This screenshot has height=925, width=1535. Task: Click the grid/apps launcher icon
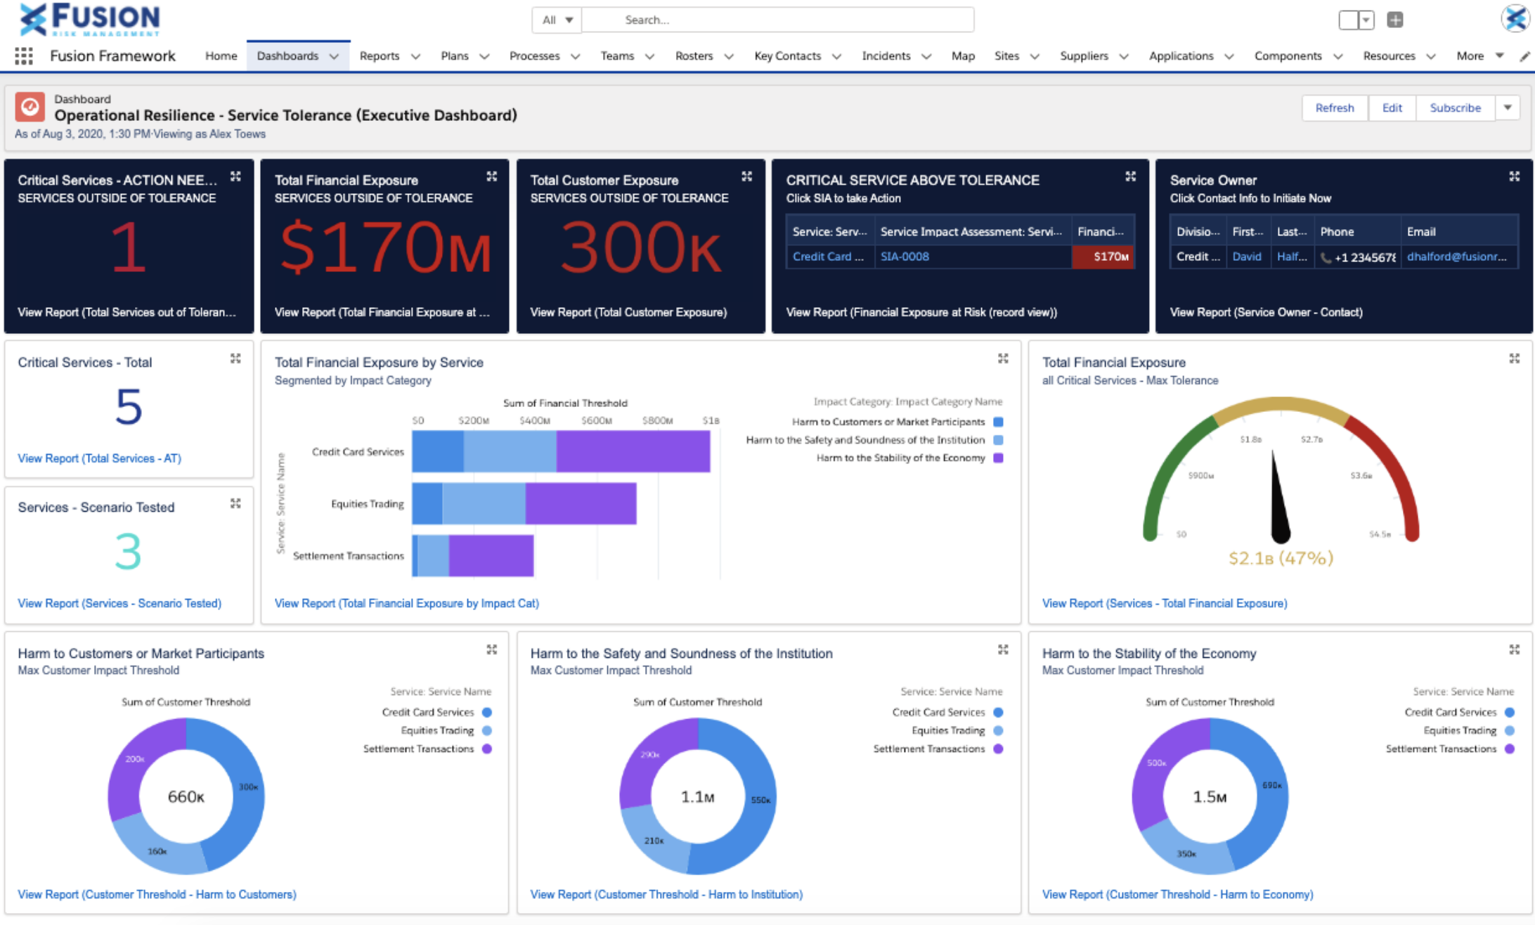pos(24,55)
